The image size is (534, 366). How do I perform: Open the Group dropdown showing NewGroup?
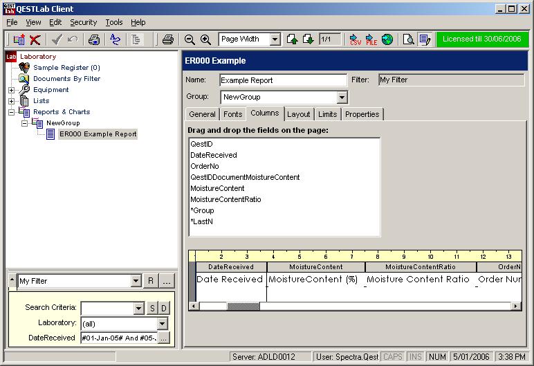pos(342,98)
